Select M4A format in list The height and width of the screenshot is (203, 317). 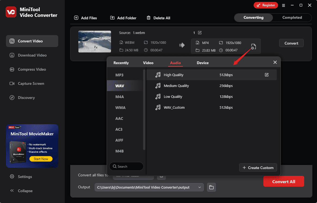pyautogui.click(x=125, y=97)
